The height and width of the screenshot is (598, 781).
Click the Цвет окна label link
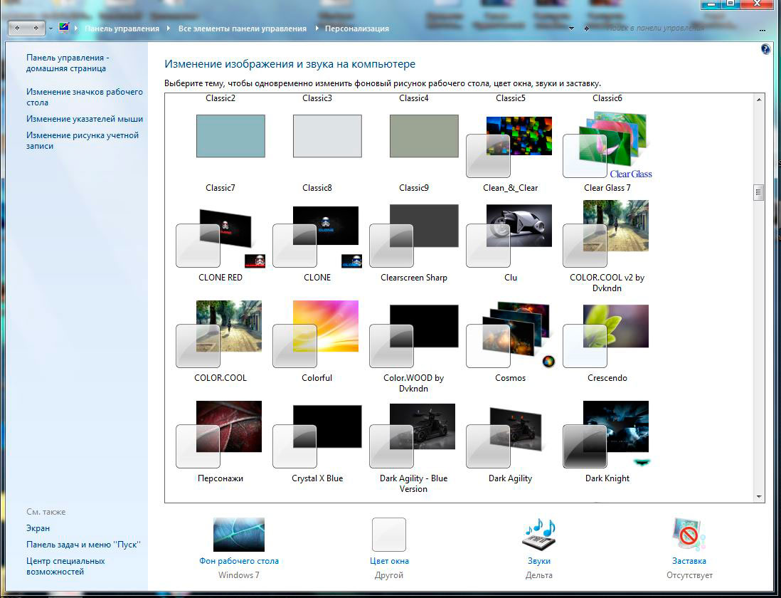pos(389,561)
